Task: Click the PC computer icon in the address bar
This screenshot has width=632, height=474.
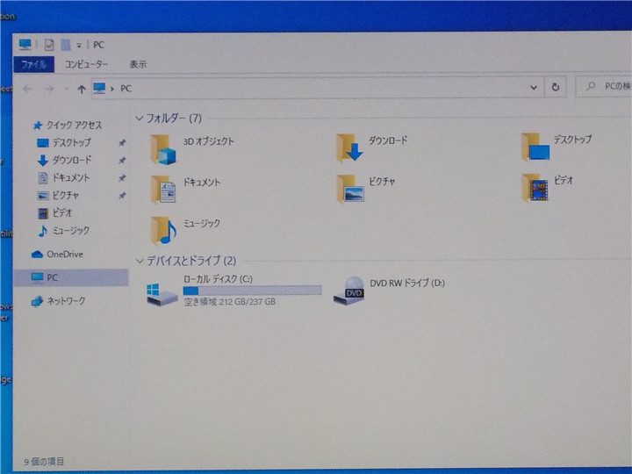Action: 99,88
